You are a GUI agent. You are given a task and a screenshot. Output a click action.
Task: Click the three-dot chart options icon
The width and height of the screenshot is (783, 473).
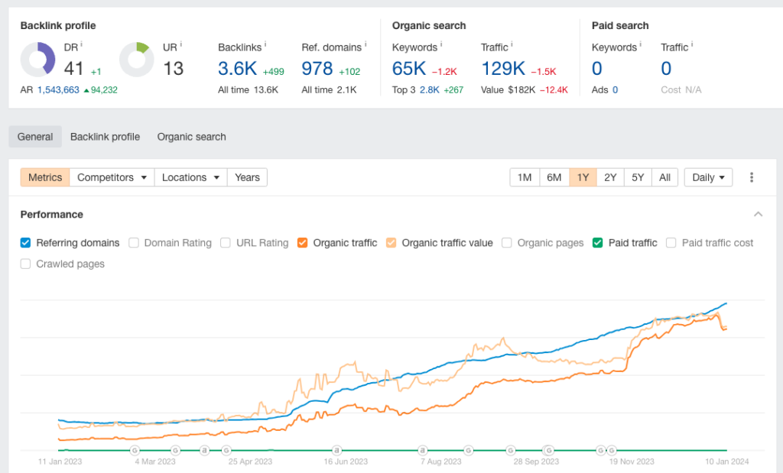(752, 177)
